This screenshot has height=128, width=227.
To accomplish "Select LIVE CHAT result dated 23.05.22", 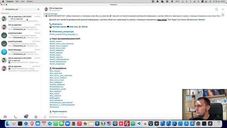I will [21, 60].
